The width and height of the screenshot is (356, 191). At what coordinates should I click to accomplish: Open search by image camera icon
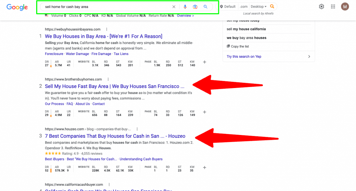click(x=195, y=7)
